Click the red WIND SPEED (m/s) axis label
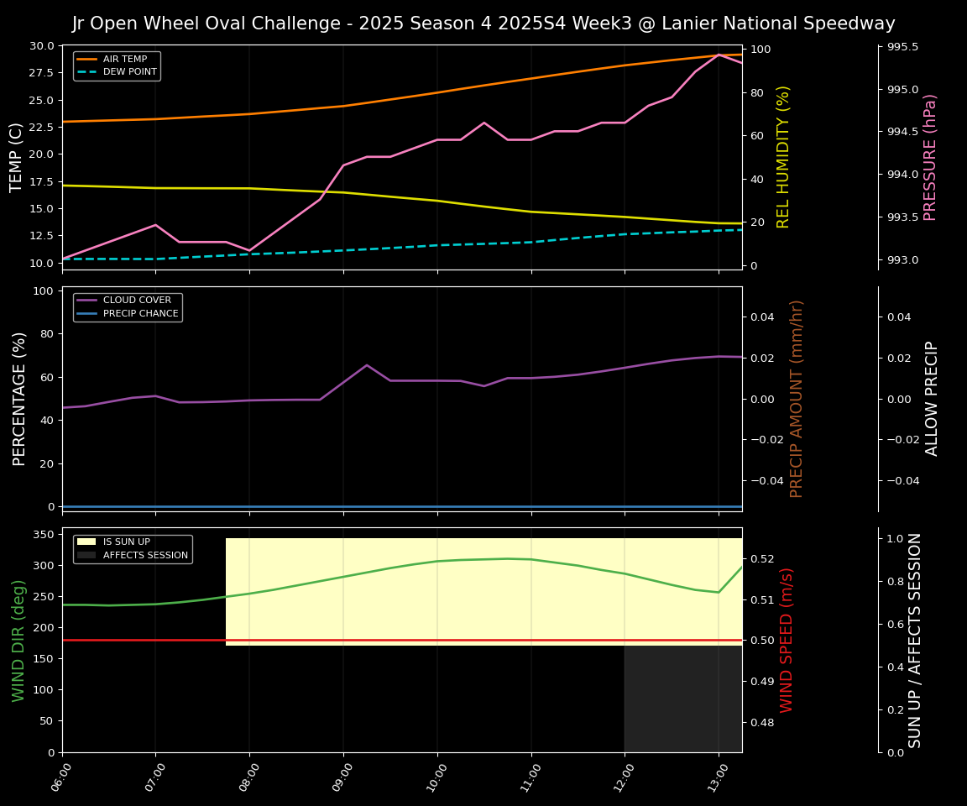Viewport: 967px width, 806px height. (787, 640)
